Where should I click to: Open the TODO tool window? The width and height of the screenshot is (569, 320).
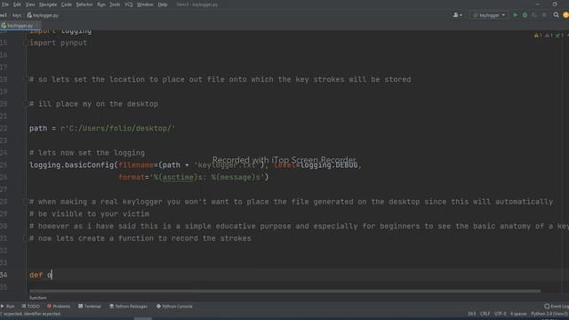click(x=30, y=306)
